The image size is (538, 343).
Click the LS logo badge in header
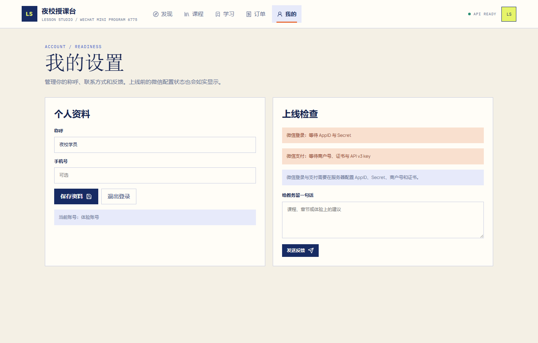(30, 14)
